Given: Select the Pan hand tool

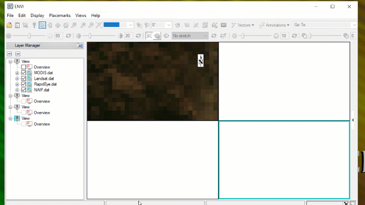Looking at the screenshot, I should coord(50,25).
